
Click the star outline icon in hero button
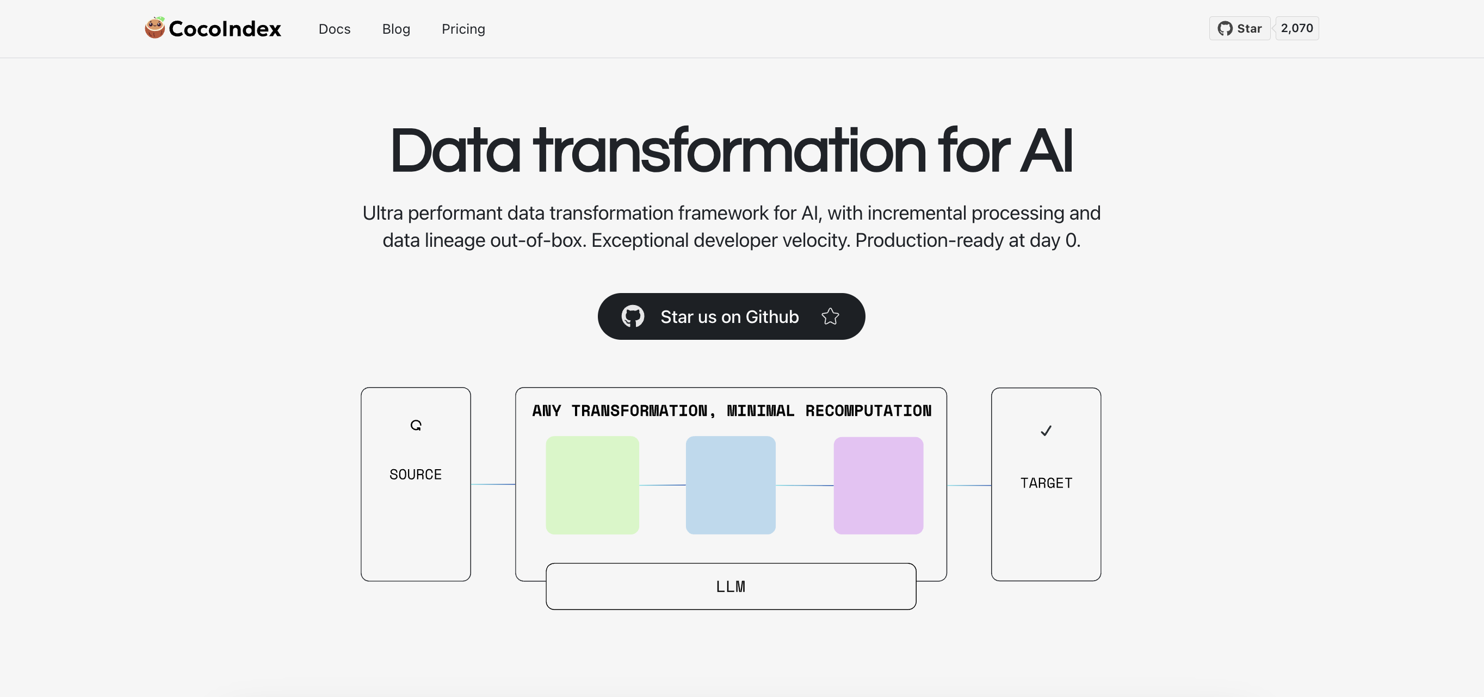pos(830,316)
